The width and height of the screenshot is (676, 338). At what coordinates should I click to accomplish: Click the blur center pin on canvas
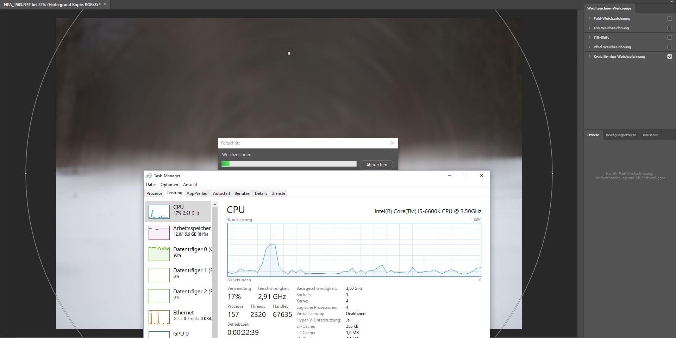[289, 53]
